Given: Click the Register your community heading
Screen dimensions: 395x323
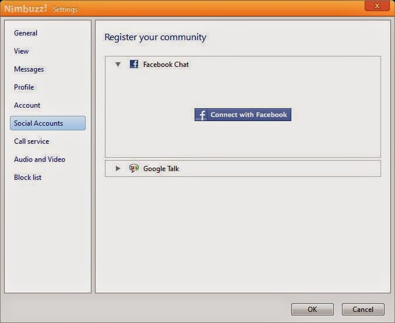Looking at the screenshot, I should [155, 37].
